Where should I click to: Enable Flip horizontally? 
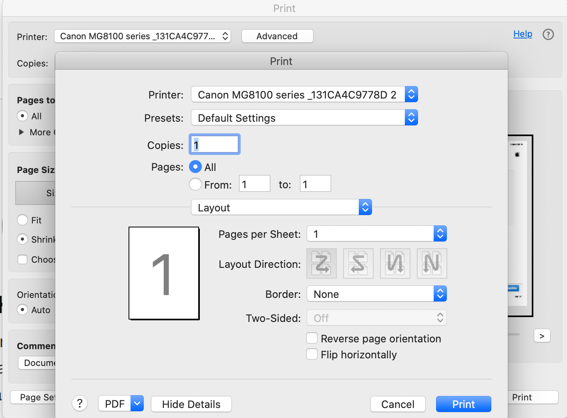pos(312,354)
